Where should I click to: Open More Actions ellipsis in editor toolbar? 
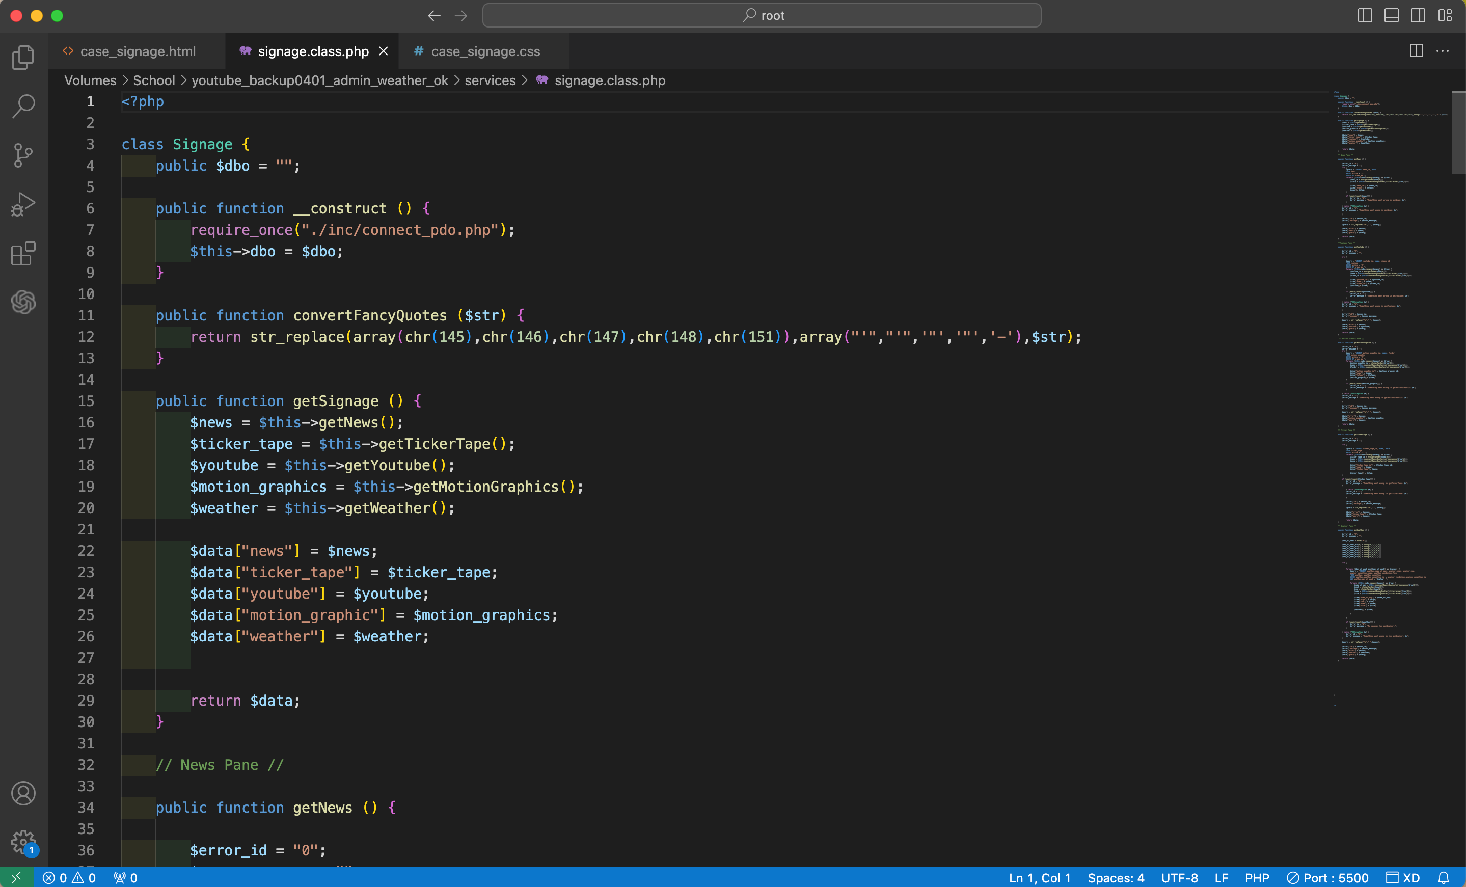(1443, 51)
